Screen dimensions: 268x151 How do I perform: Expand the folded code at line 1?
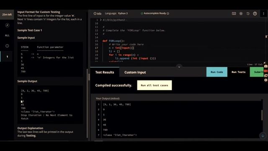coord(100,20)
